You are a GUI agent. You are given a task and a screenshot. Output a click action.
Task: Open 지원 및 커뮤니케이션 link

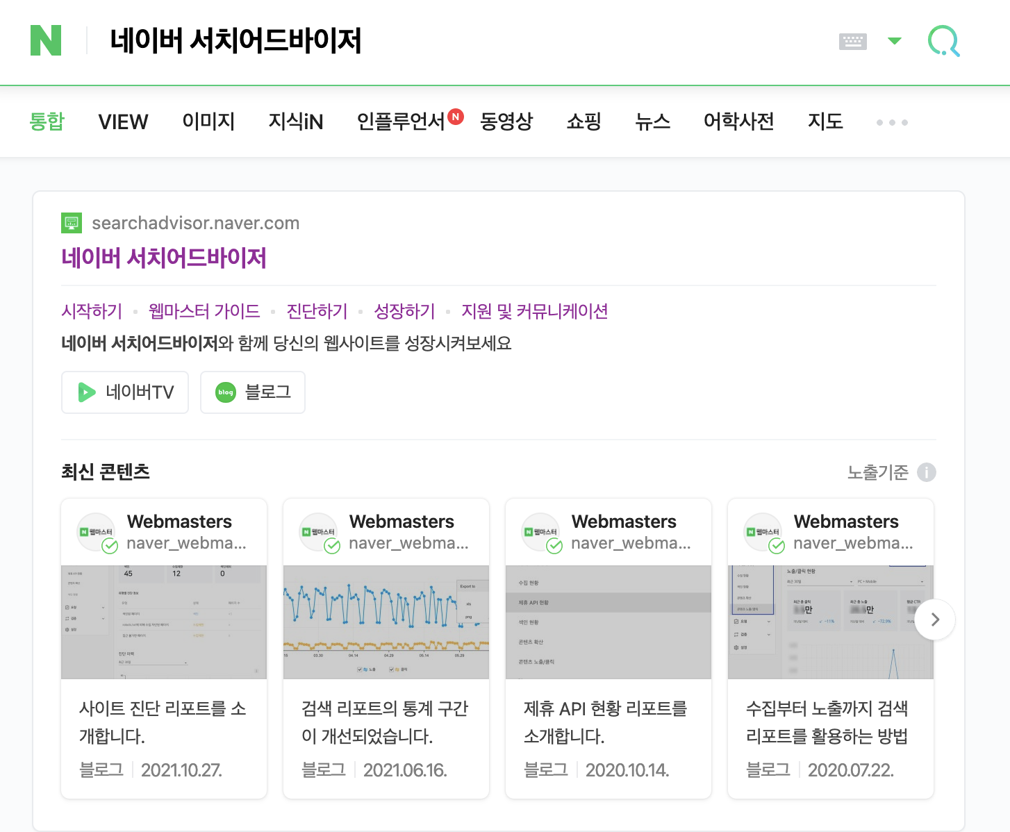pos(535,311)
